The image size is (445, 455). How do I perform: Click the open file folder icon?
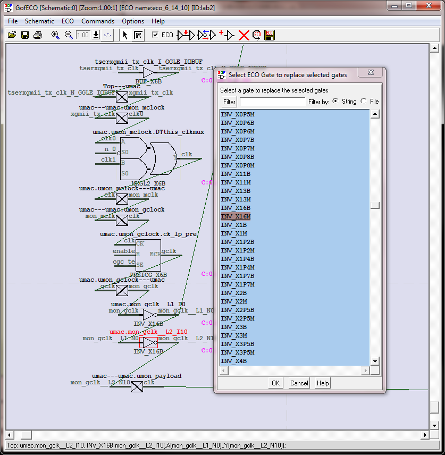[x=12, y=35]
